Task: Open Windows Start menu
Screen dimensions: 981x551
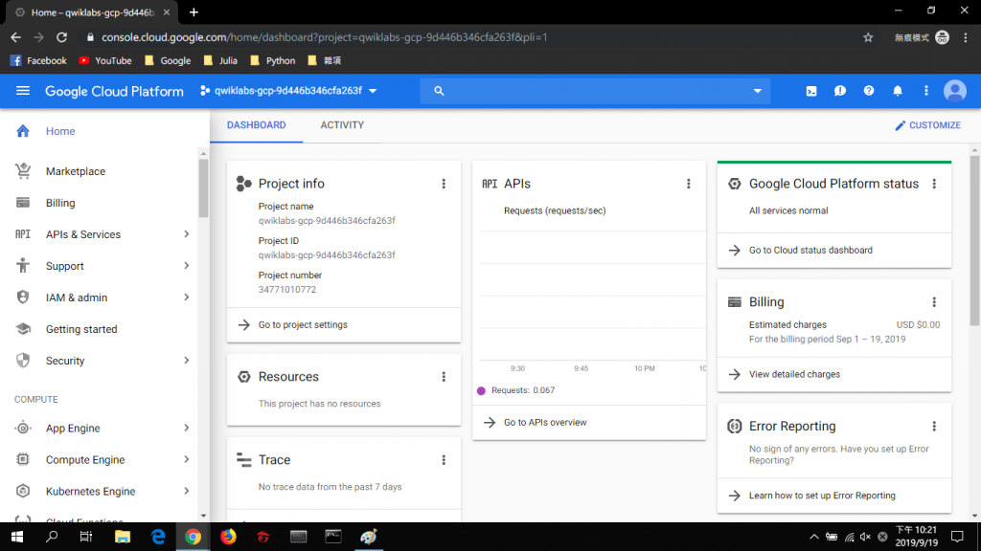Action: coord(17,537)
